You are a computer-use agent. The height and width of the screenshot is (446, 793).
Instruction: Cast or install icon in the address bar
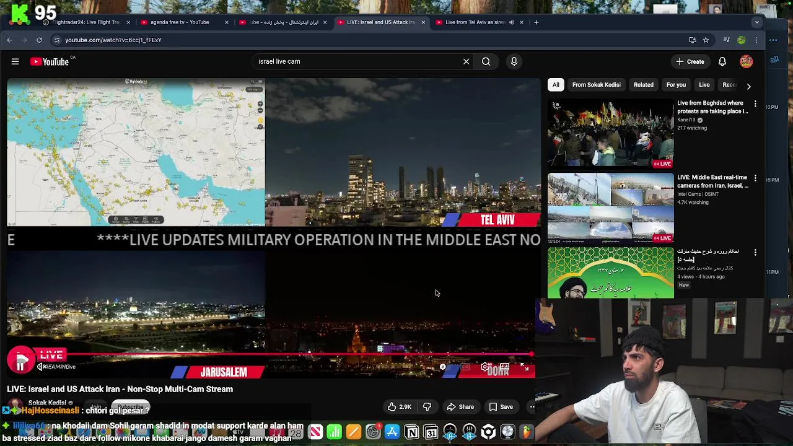[x=692, y=40]
